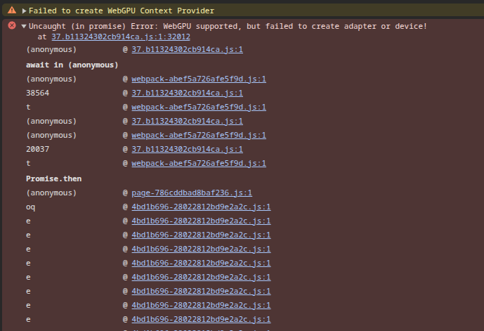Select the '20037' frame name
Screen dimensions: 484x331
[x=37, y=149]
